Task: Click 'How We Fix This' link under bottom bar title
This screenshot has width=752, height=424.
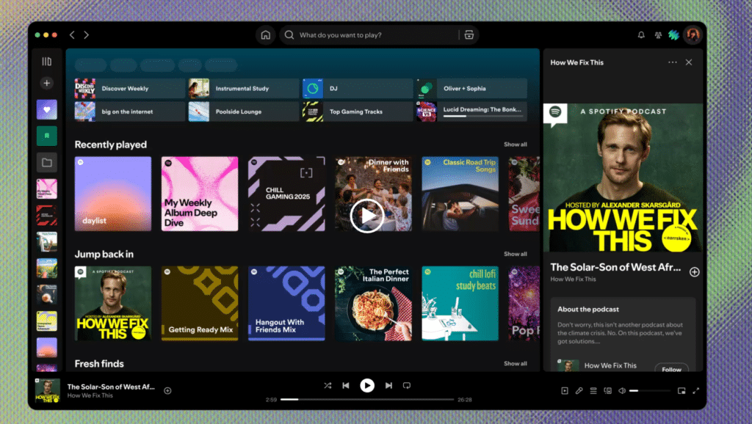Action: pos(90,395)
